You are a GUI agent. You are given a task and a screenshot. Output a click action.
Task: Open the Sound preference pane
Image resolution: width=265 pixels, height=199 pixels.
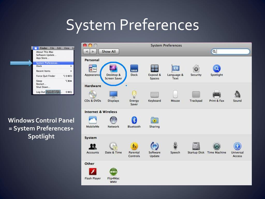click(237, 96)
